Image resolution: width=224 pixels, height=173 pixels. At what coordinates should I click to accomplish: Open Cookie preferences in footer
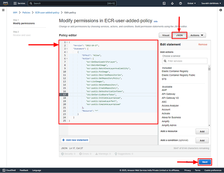(213, 170)
